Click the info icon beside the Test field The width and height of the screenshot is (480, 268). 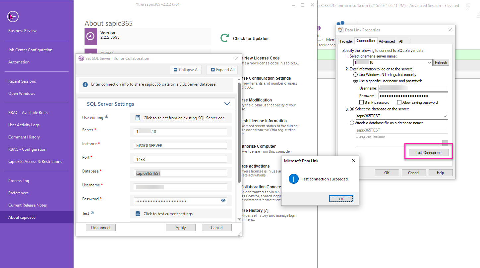coord(92,213)
